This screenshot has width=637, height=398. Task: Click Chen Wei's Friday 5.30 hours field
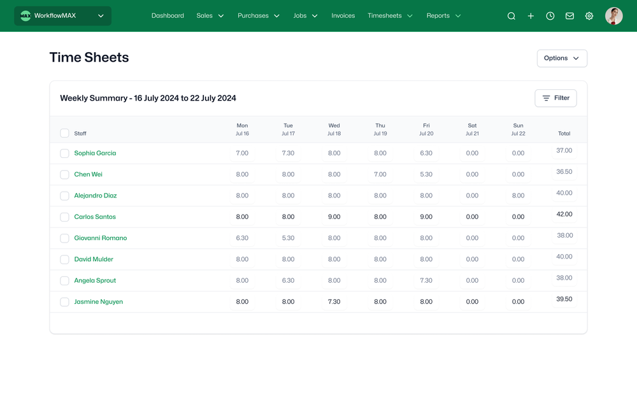pos(426,174)
